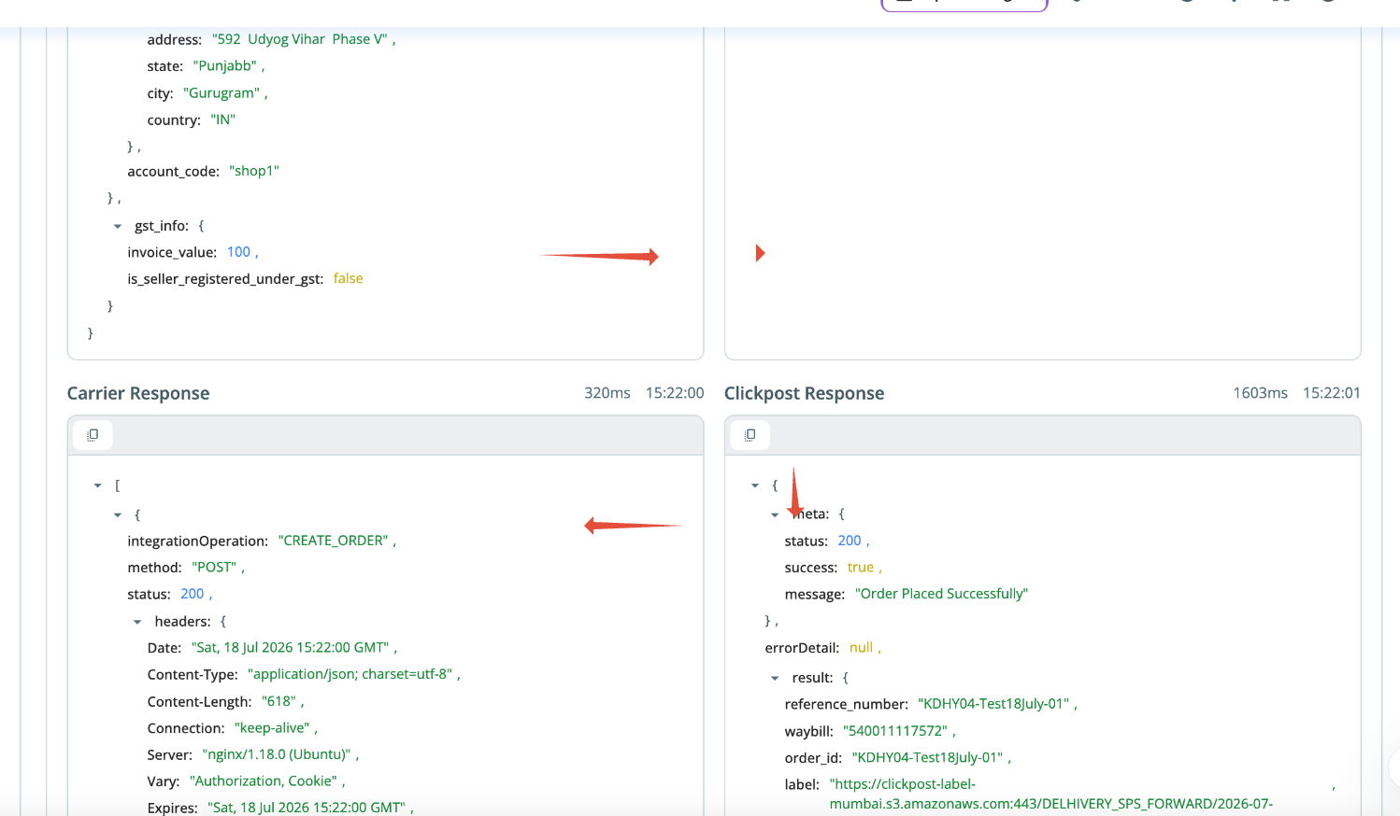Select the errorDetail value null
Image resolution: width=1400 pixels, height=816 pixels.
[861, 647]
